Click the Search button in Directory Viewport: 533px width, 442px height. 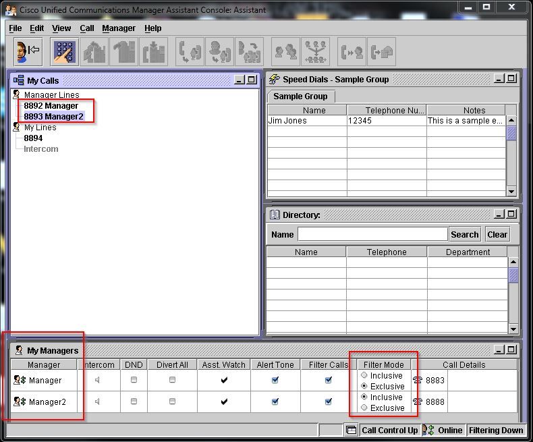tap(465, 234)
